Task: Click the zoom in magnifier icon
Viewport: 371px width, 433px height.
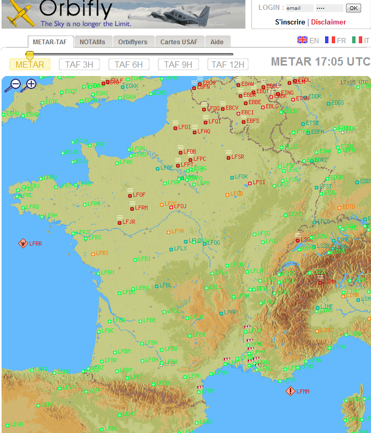Action: coord(30,84)
